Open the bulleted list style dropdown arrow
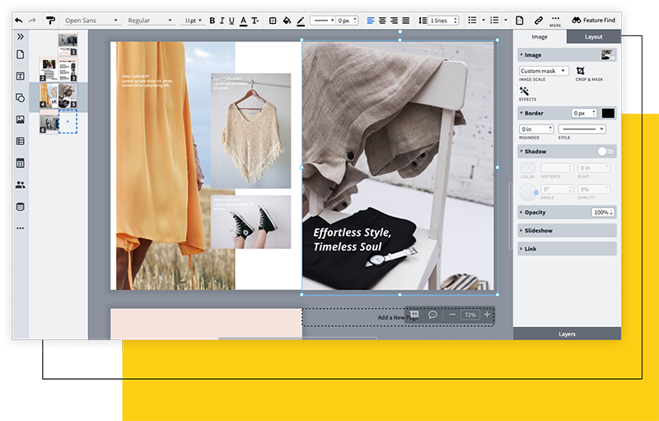 click(x=484, y=20)
